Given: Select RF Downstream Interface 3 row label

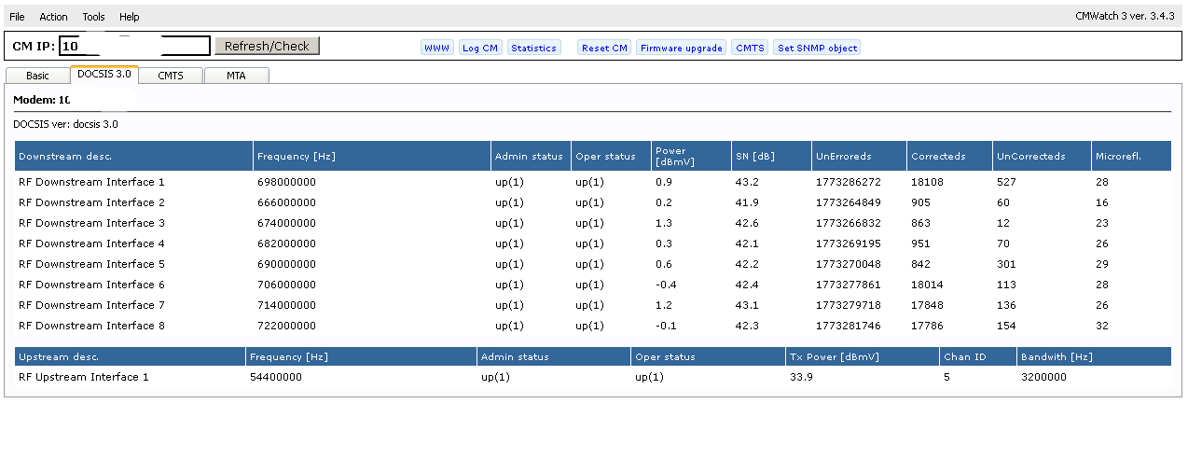Looking at the screenshot, I should click(x=91, y=223).
